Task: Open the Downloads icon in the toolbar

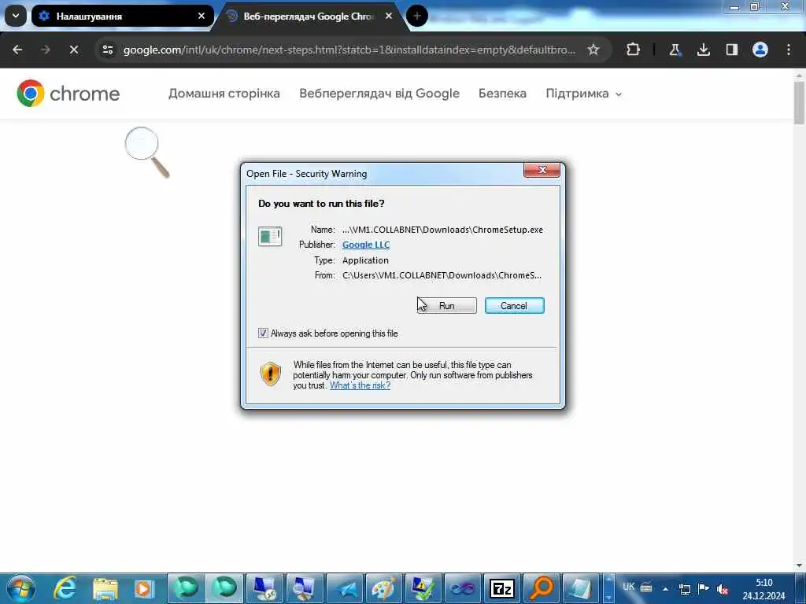Action: [703, 50]
